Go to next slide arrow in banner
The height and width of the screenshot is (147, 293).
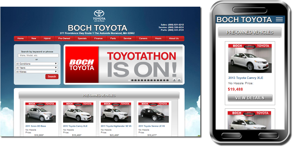tap(179, 80)
